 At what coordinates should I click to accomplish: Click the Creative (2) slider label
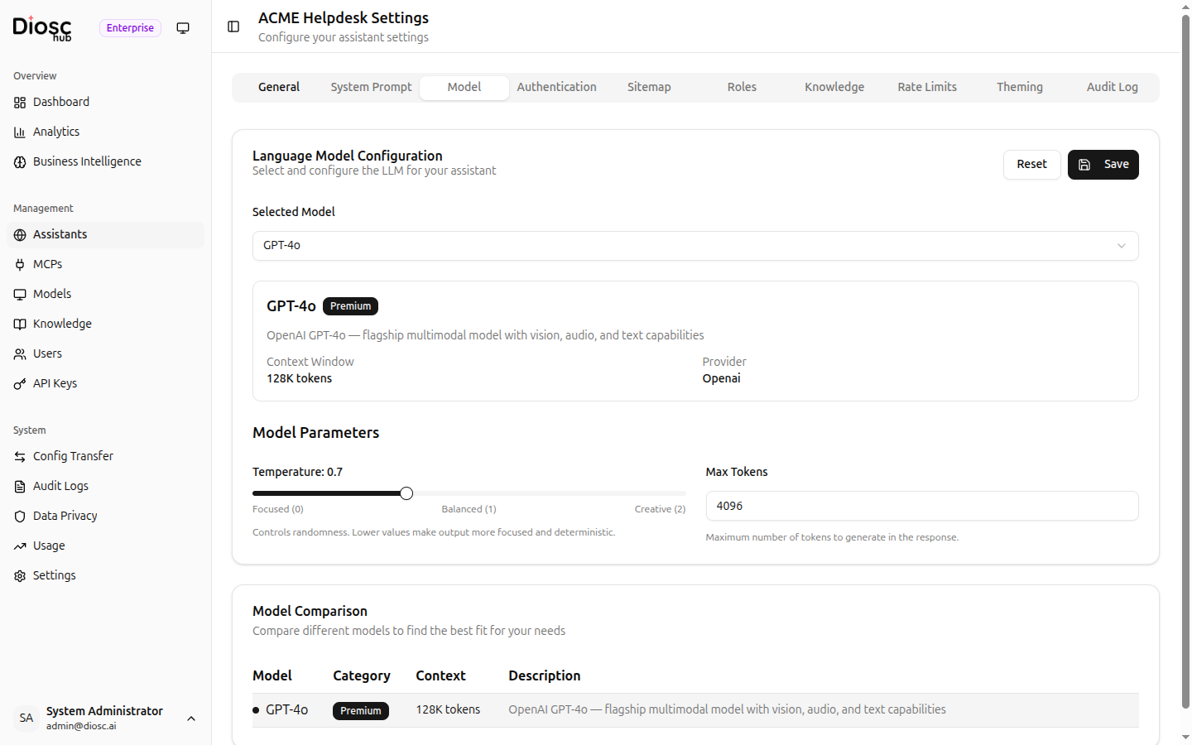(660, 510)
